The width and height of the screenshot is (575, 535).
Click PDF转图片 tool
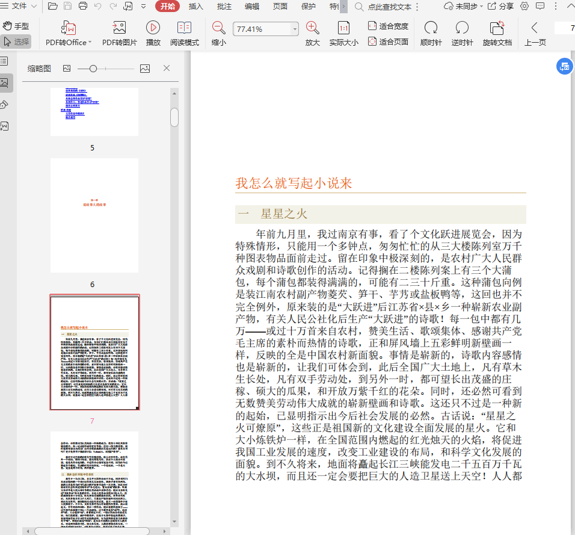(119, 33)
